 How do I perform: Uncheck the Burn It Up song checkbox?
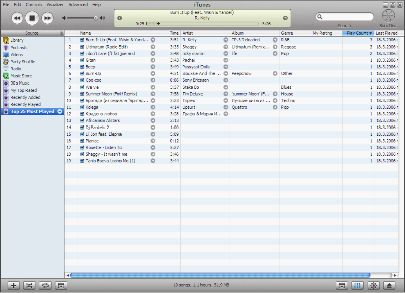pyautogui.click(x=82, y=40)
